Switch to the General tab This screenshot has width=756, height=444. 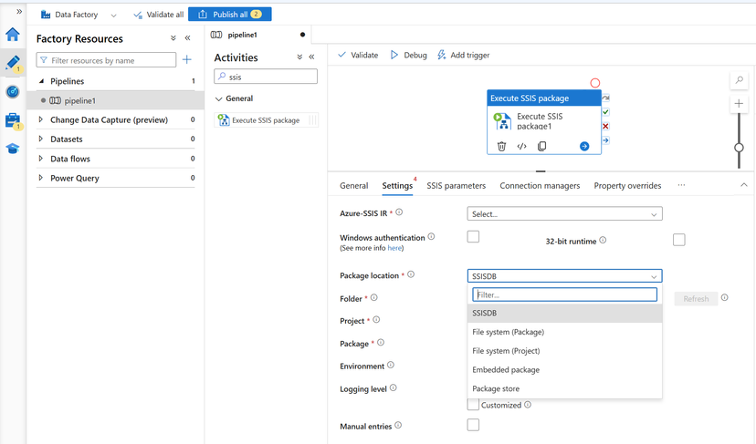(354, 186)
